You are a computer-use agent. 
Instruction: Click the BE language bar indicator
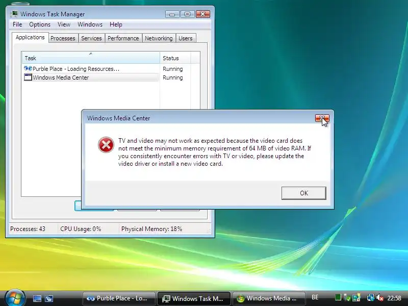point(315,297)
